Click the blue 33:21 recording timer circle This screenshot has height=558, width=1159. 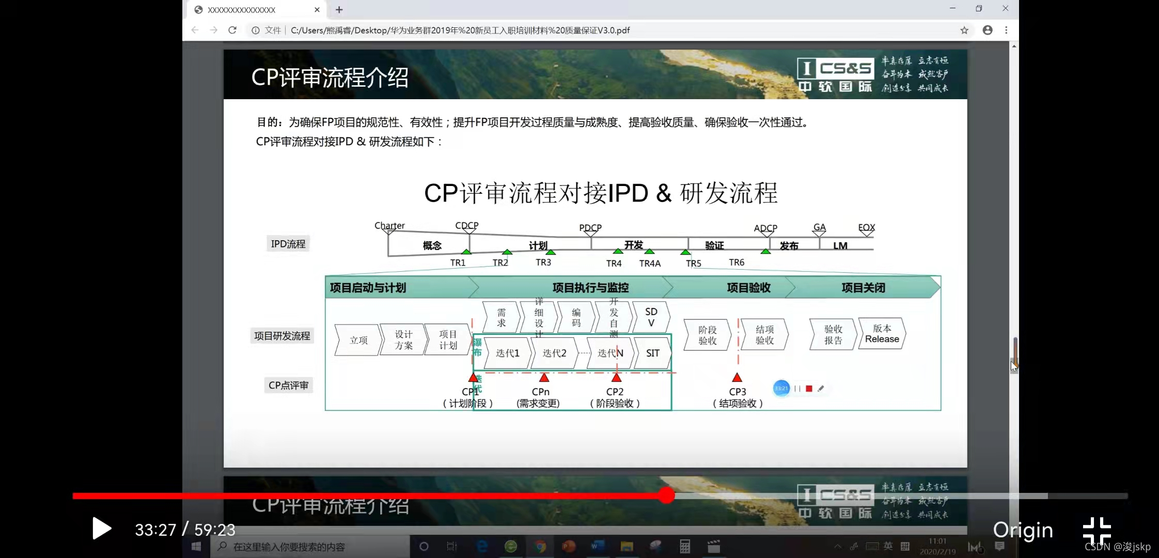pos(781,389)
